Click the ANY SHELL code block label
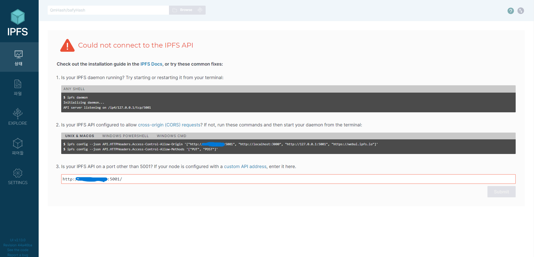 click(x=74, y=89)
